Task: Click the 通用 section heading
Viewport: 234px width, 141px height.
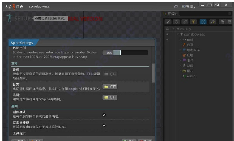Action: point(15,106)
